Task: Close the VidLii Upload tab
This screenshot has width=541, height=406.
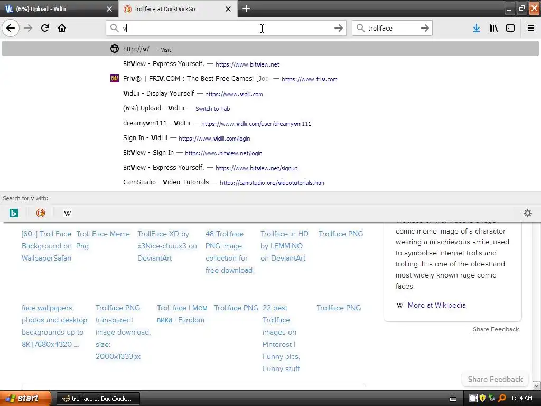Action: (x=109, y=9)
